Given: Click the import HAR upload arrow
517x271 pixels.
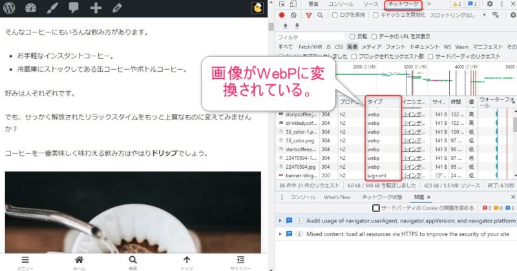Looking at the screenshot, I should tap(286, 26).
